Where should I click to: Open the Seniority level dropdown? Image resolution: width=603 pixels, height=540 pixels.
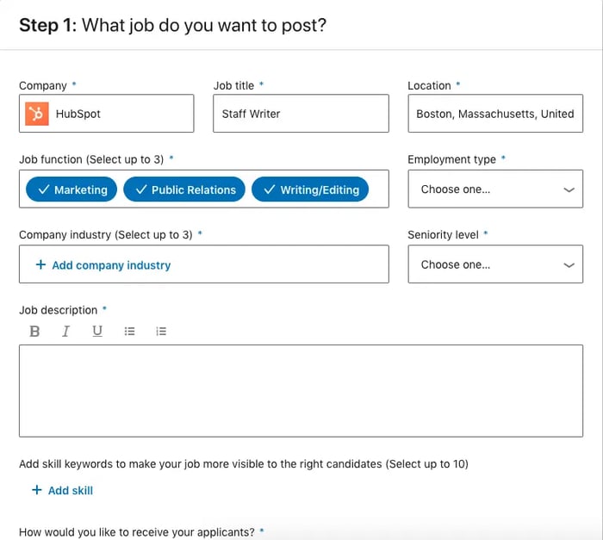point(495,264)
